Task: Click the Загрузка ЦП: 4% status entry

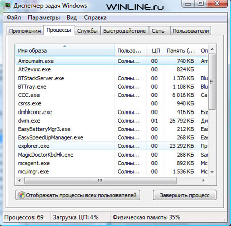Action: [x=75, y=217]
